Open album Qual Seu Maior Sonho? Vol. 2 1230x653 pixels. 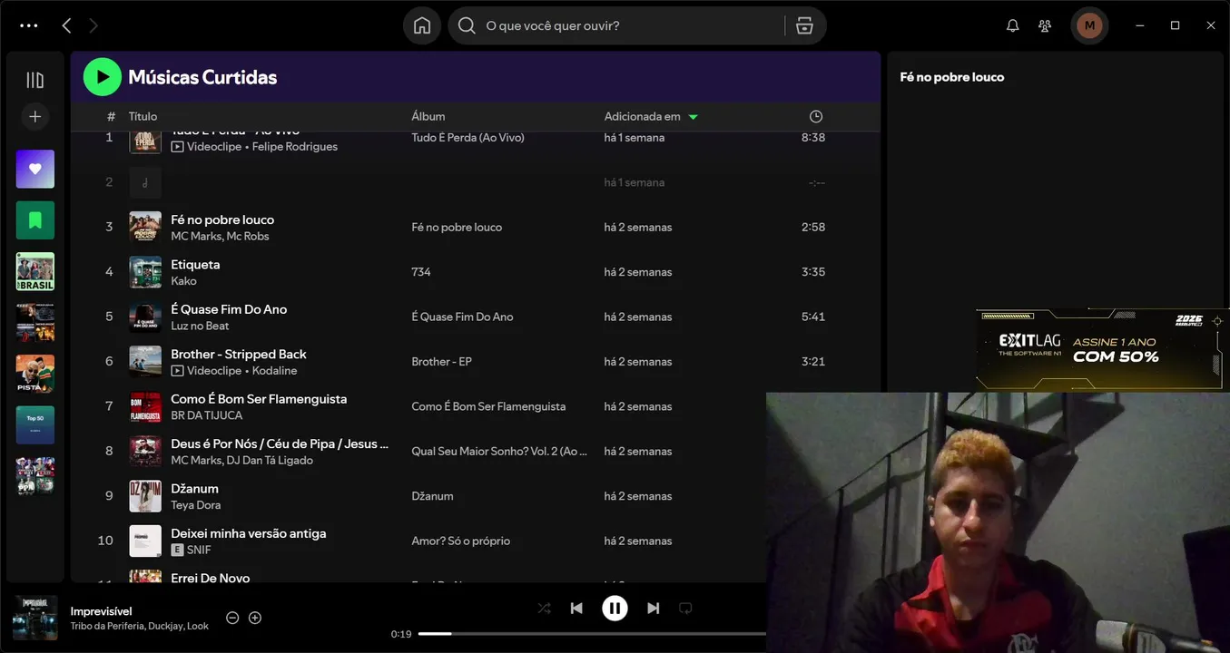click(x=499, y=451)
